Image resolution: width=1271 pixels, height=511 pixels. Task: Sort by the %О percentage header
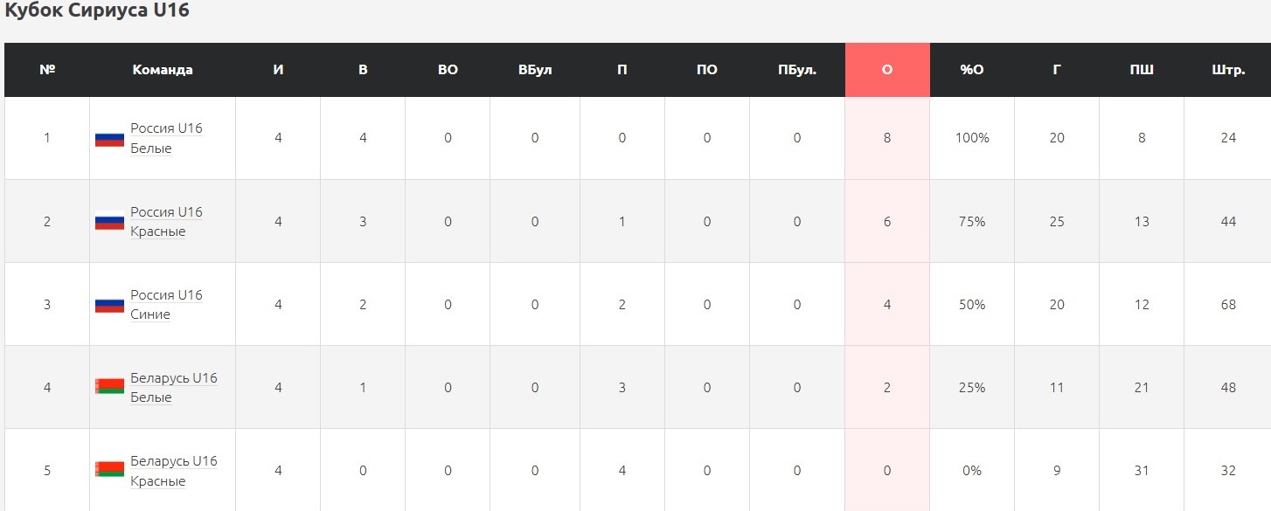pyautogui.click(x=972, y=70)
